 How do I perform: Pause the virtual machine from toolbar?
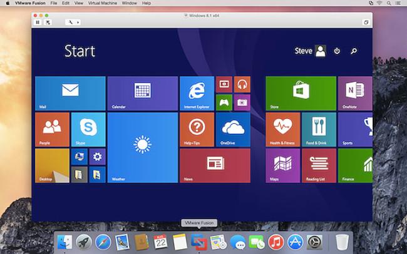point(38,22)
